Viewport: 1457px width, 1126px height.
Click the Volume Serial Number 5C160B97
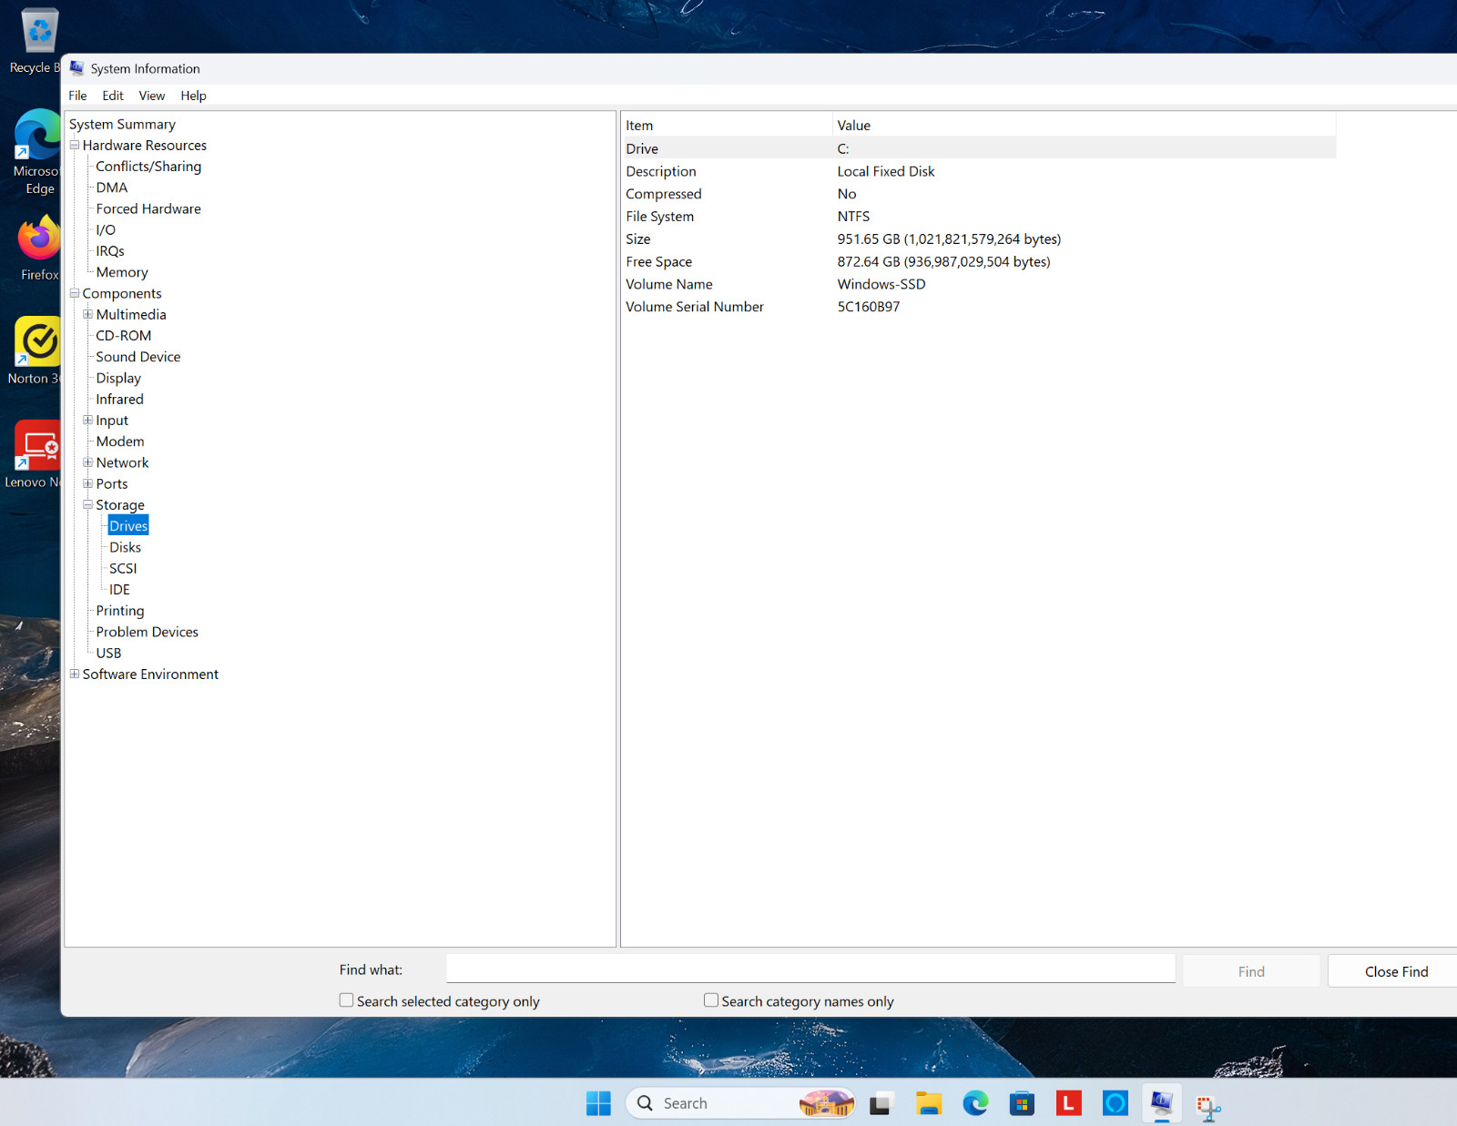click(868, 307)
